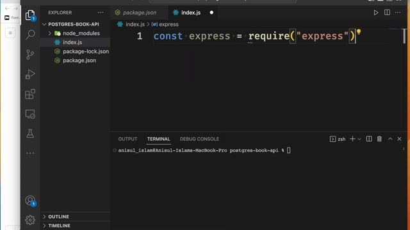This screenshot has width=410, height=230.
Task: Open the Source Control view
Action: coord(30,54)
